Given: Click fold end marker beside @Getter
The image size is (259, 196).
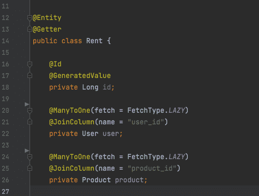Looking at the screenshot, I should pos(30,29).
